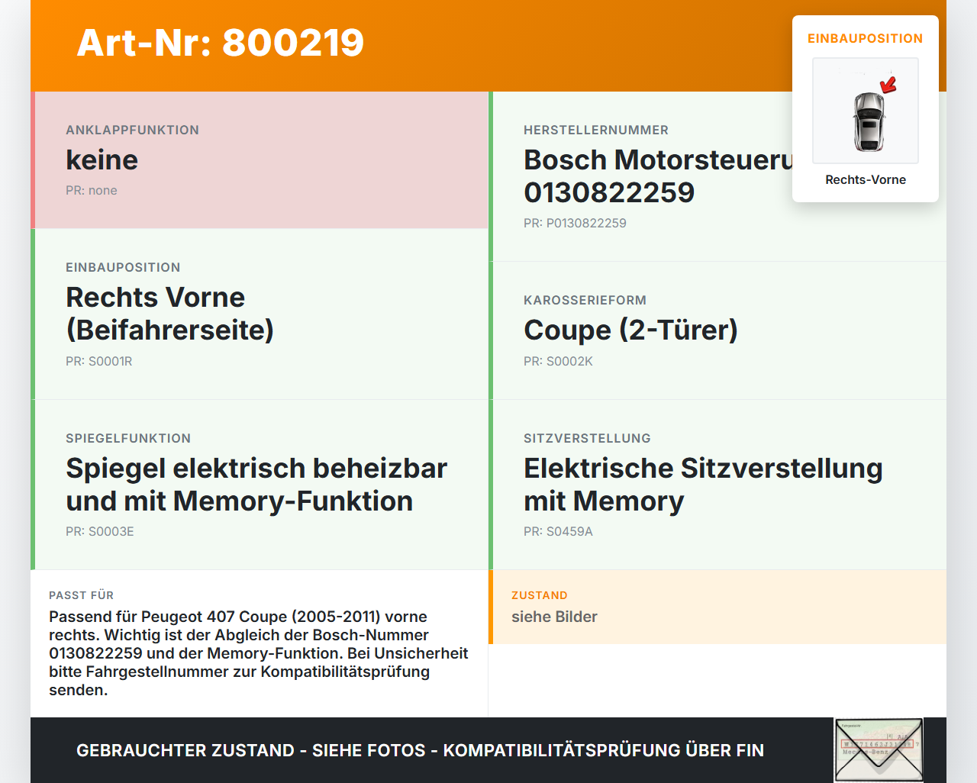Click 'Elektrische Sitzverstellung mit Memory' value
This screenshot has width=977, height=783.
(703, 484)
